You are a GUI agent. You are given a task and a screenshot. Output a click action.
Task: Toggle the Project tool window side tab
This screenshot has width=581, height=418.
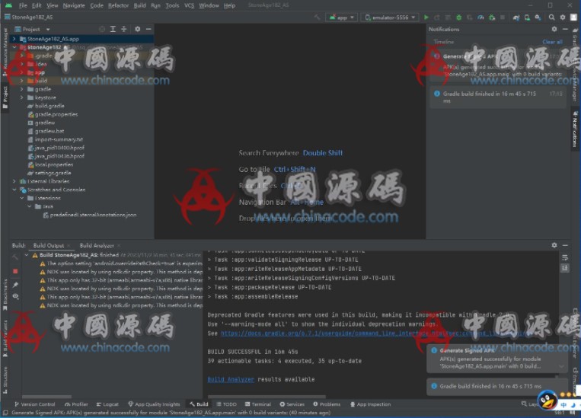tap(5, 93)
